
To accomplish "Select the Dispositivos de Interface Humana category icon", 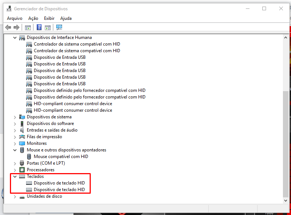I will pyautogui.click(x=22, y=38).
